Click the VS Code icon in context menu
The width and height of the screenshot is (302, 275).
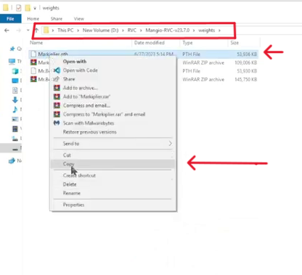coord(57,70)
